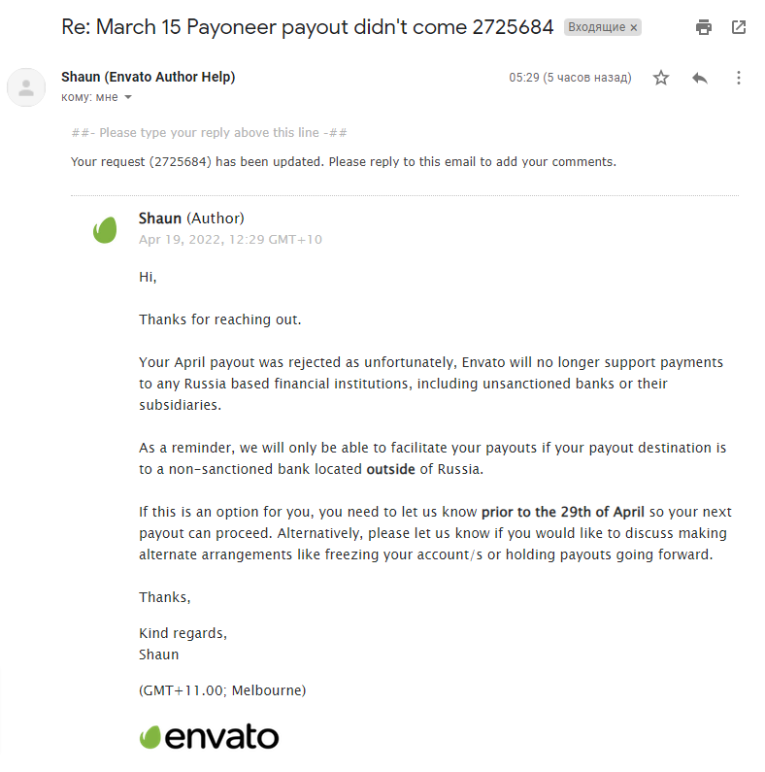The image size is (765, 772).
Task: Star this message from Shaun
Action: coord(661,78)
